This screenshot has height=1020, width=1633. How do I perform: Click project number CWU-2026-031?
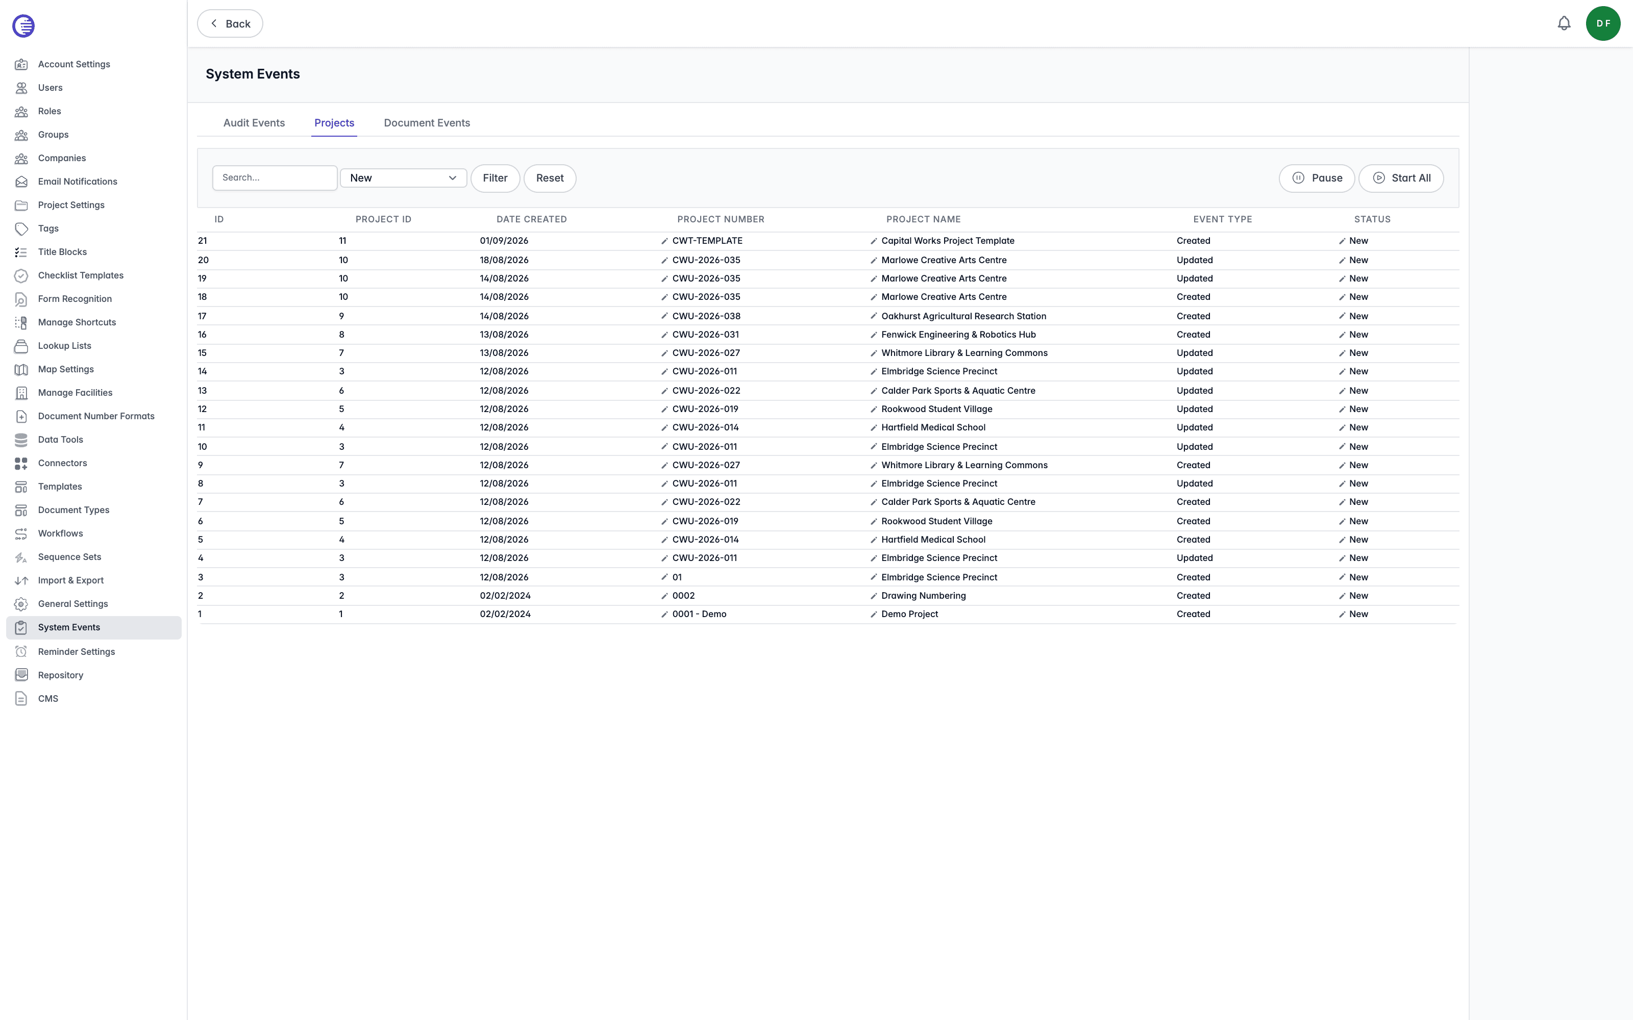[706, 335]
